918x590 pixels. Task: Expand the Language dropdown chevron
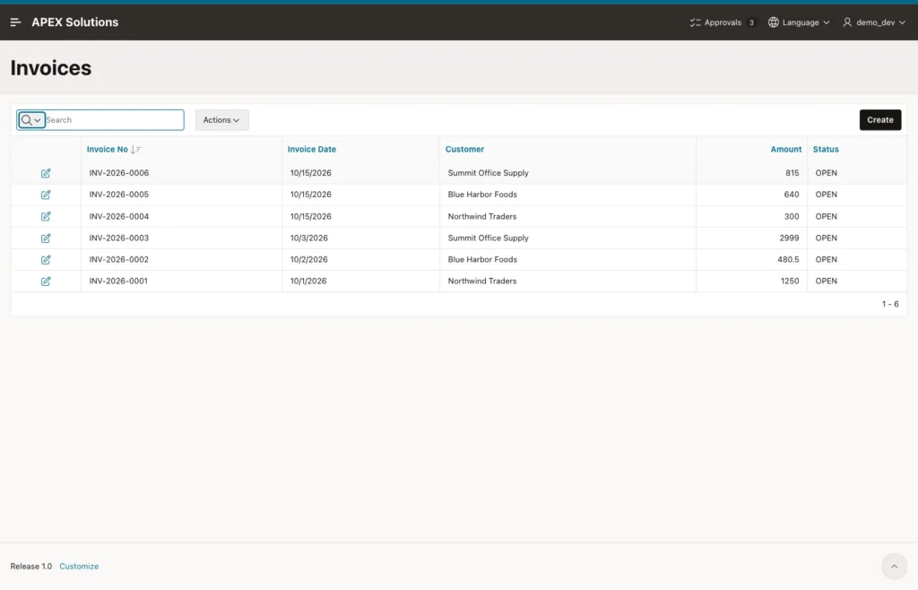tap(826, 22)
